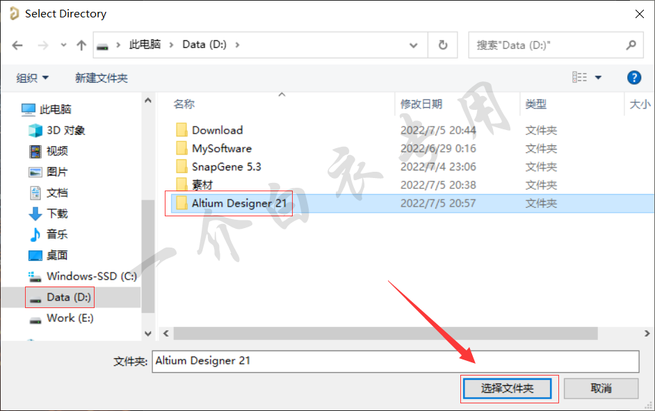Click the search magnifier icon
This screenshot has width=655, height=411.
[631, 45]
